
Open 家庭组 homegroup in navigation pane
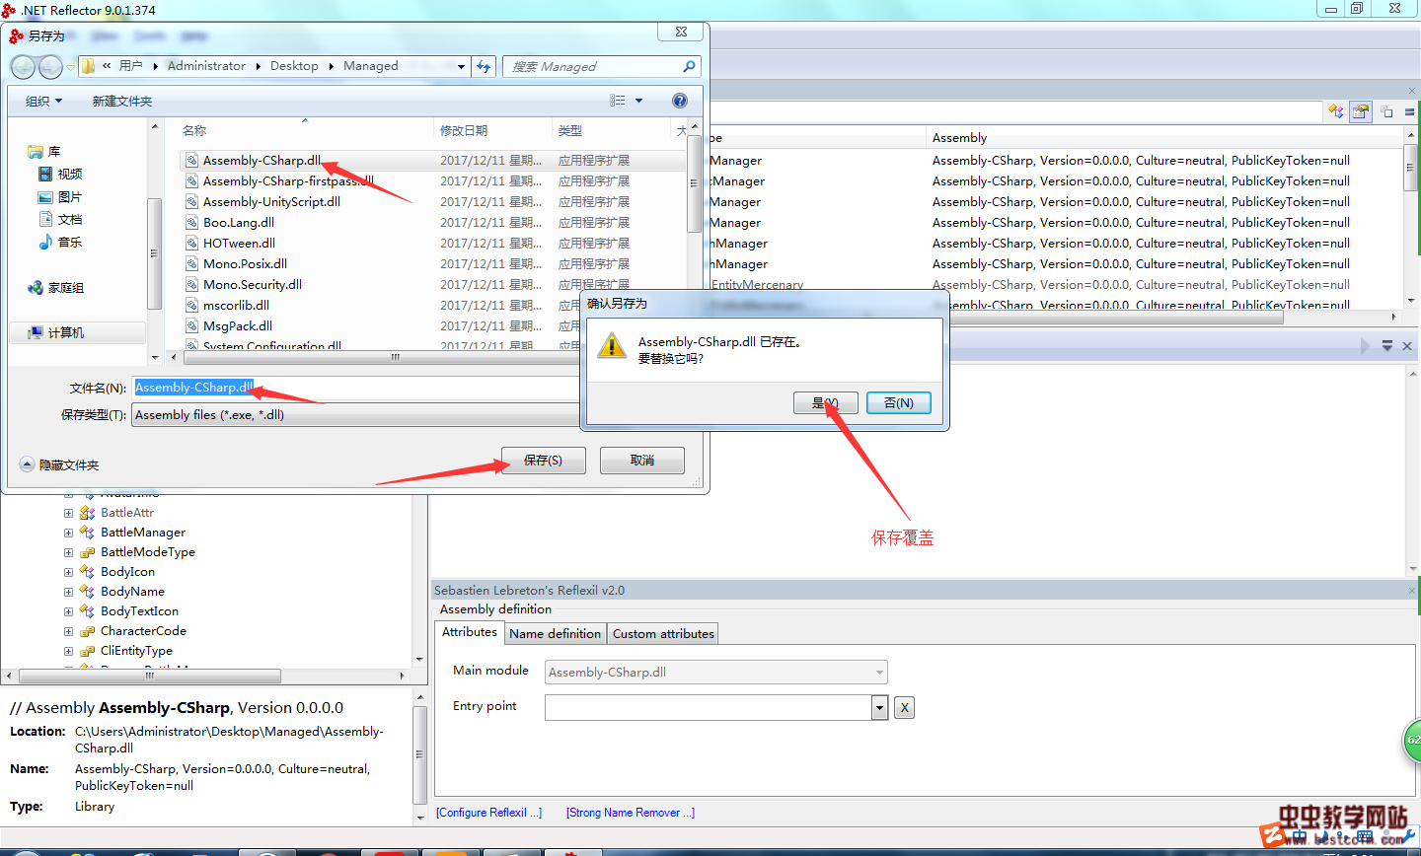pyautogui.click(x=56, y=288)
